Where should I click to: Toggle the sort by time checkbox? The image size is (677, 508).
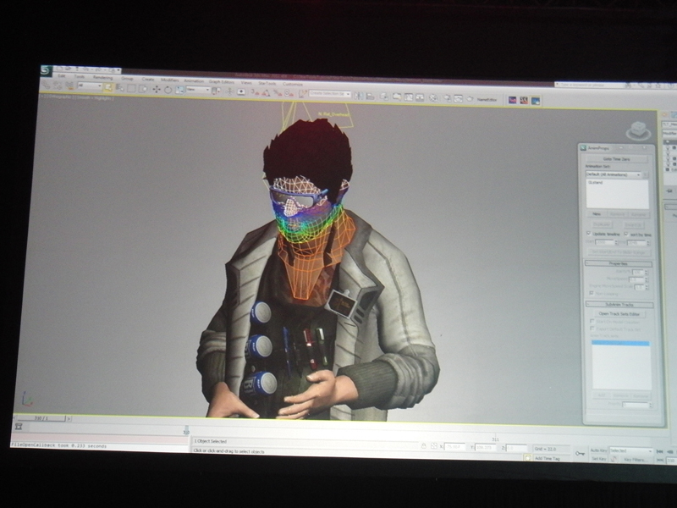(x=625, y=234)
